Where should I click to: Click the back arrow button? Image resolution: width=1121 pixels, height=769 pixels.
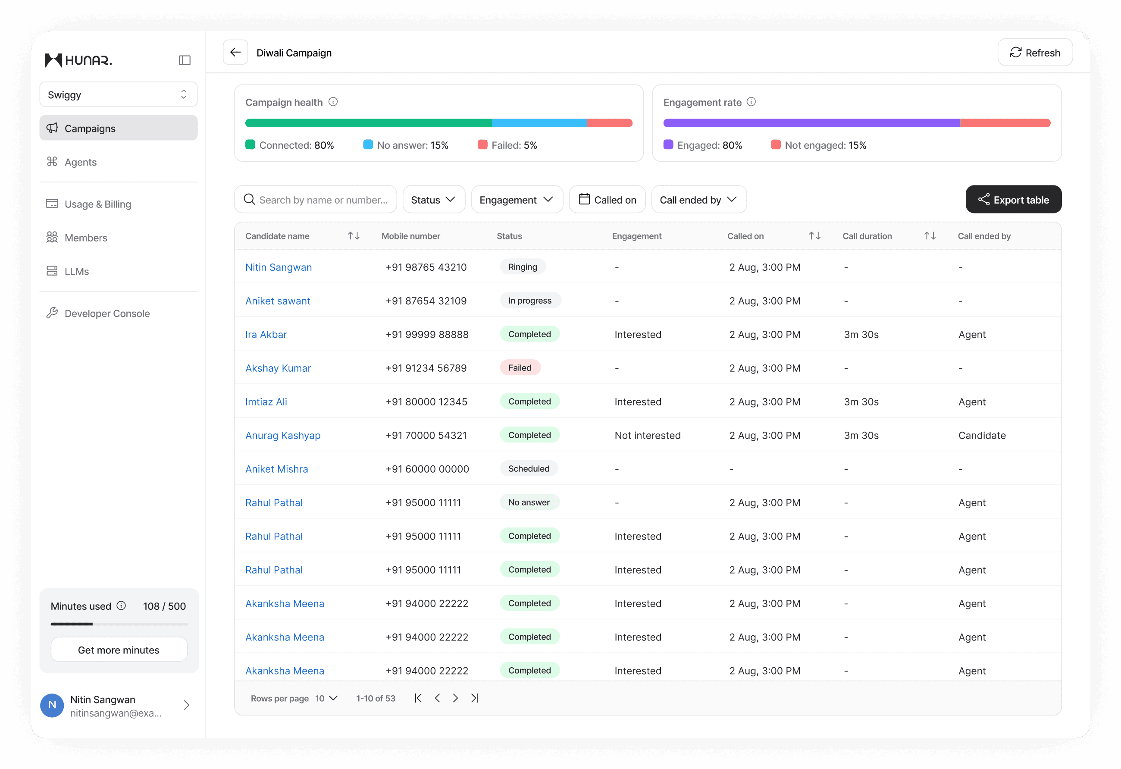[235, 53]
